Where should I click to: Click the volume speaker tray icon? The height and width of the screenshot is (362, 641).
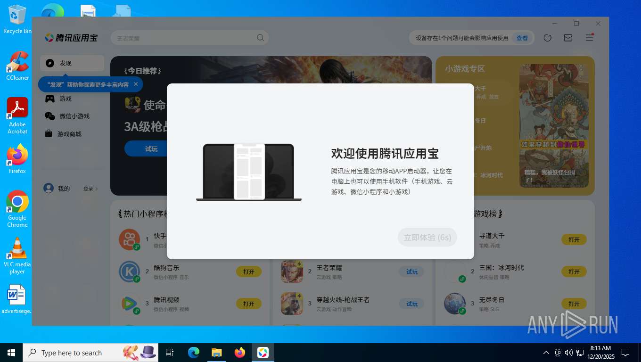click(568, 353)
